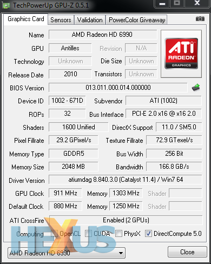Image resolution: width=211 pixels, height=264 pixels.
Task: Click the empty Shader field in GPU Clock row
Action: [186, 193]
